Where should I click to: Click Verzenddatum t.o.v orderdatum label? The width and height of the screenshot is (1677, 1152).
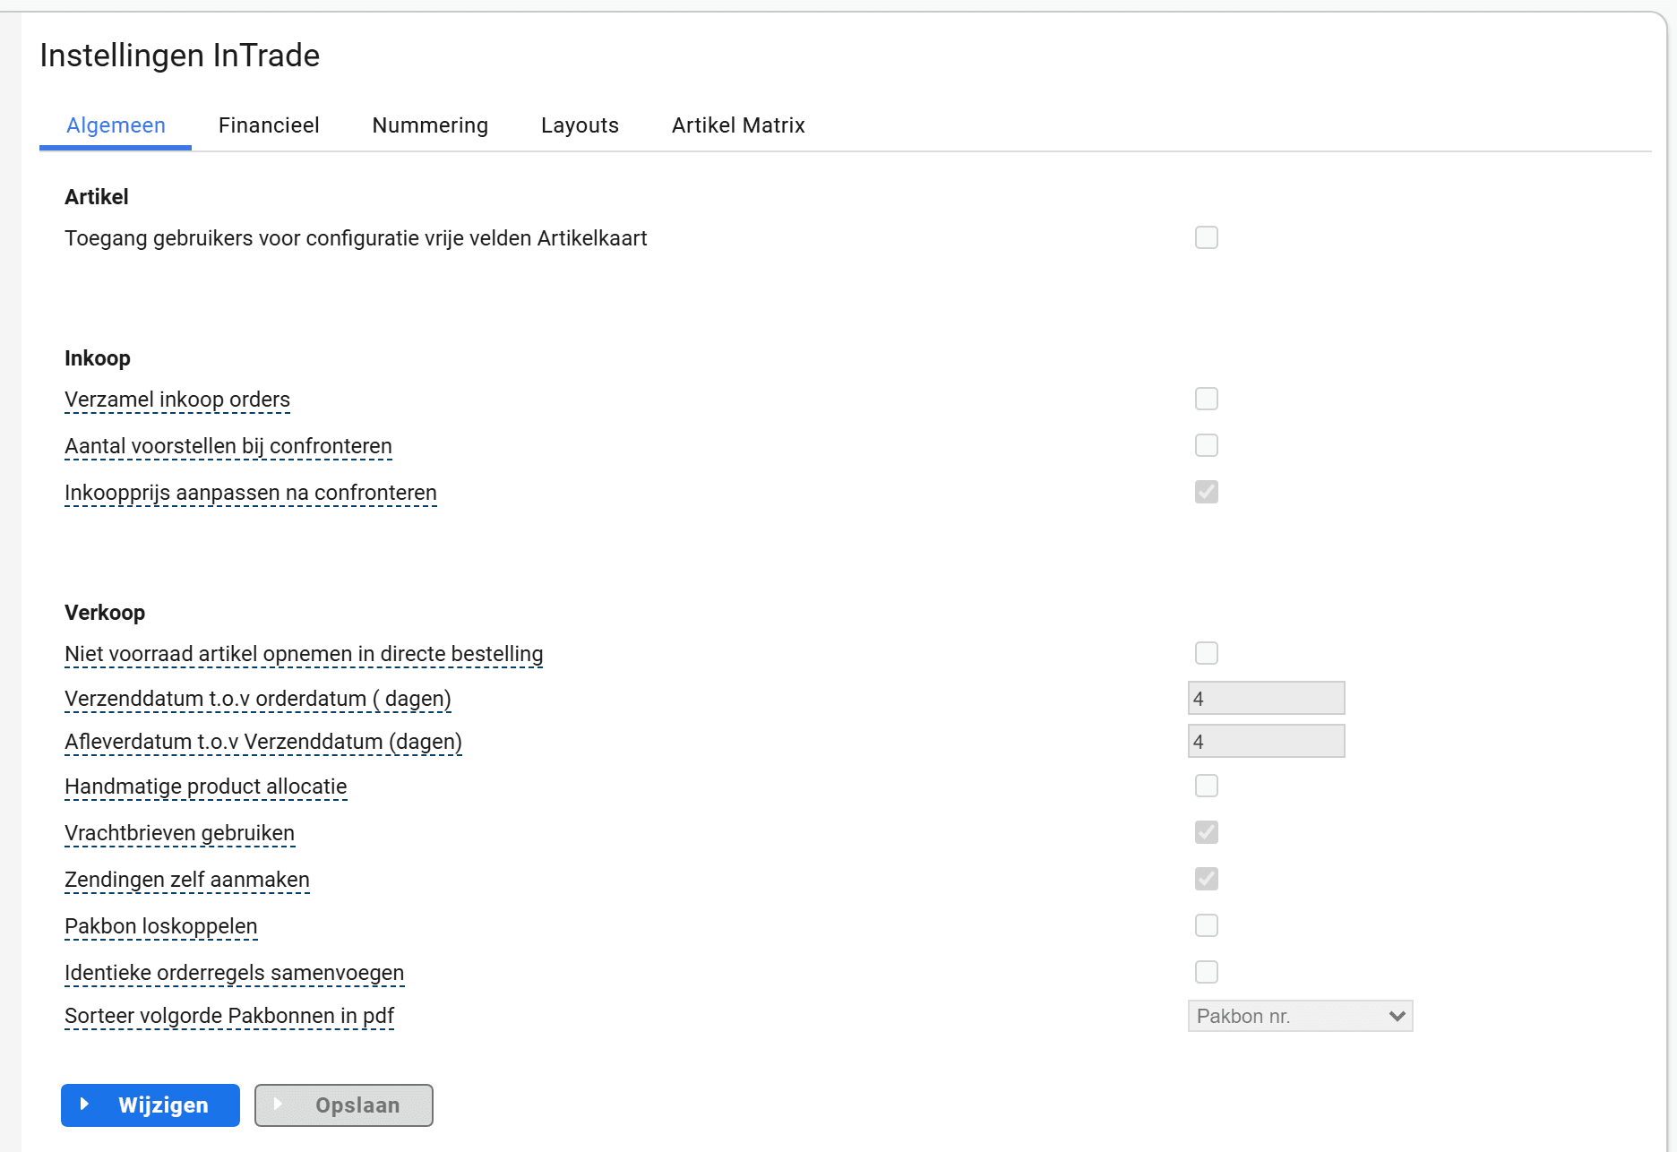pos(258,699)
